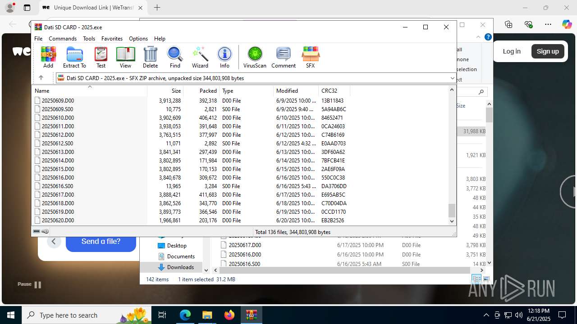Click the key icon in WinRAR status bar
Screen dimensions: 577x324
click(x=45, y=231)
